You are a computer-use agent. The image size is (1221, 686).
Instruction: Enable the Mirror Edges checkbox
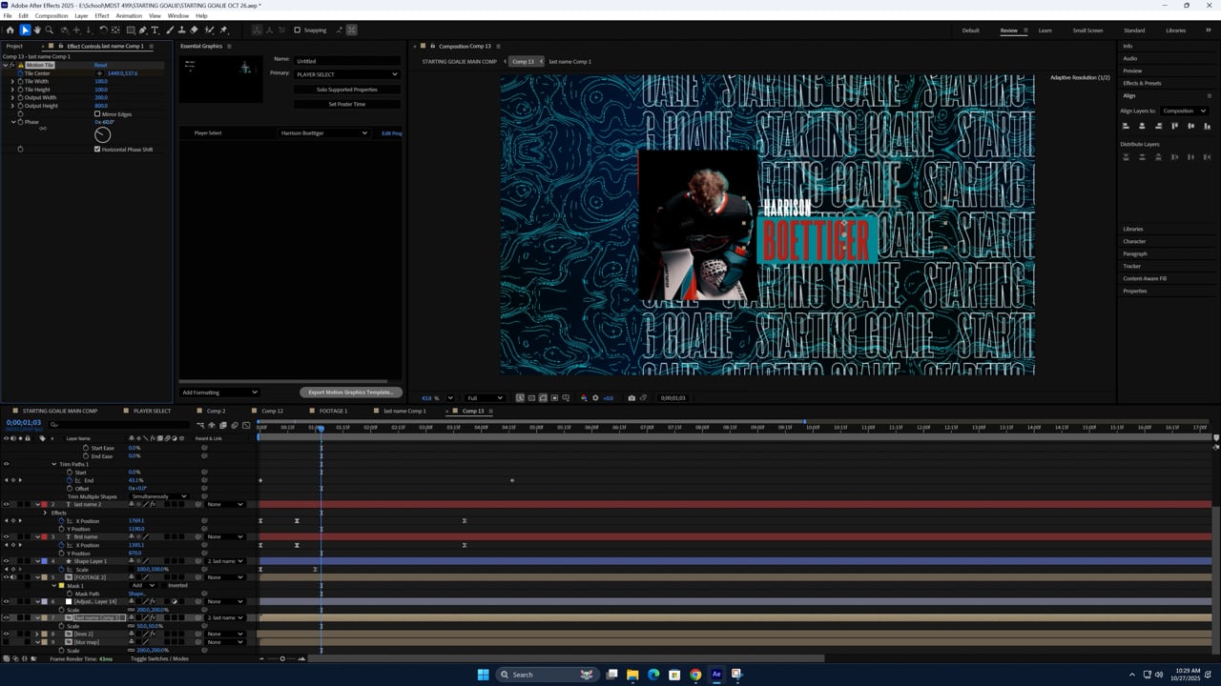point(97,114)
